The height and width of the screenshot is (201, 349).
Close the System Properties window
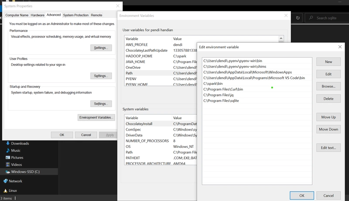[x=118, y=6]
